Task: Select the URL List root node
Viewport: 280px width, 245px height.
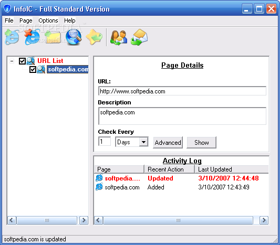Action: [x=50, y=61]
